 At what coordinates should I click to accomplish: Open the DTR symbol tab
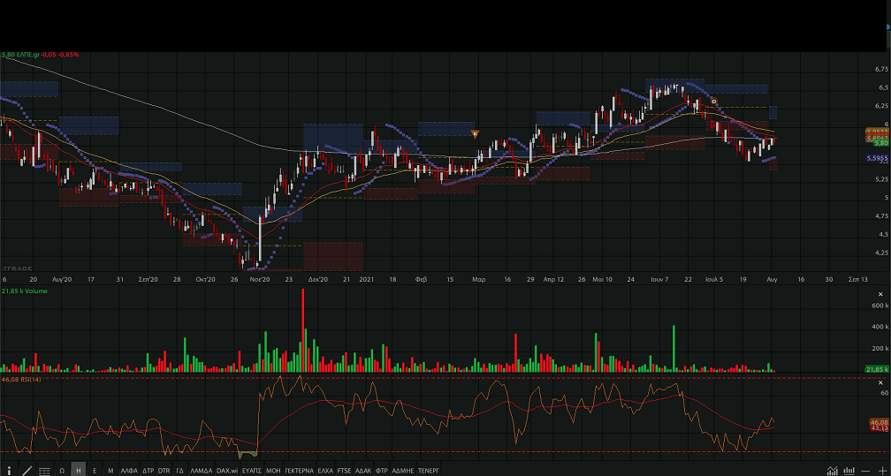(164, 471)
